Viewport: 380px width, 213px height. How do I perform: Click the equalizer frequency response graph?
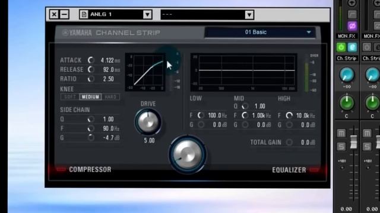point(243,72)
